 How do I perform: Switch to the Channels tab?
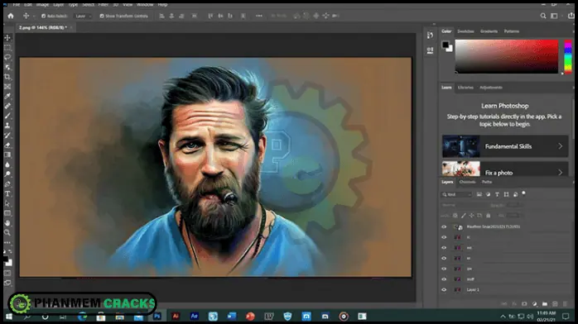click(x=467, y=182)
